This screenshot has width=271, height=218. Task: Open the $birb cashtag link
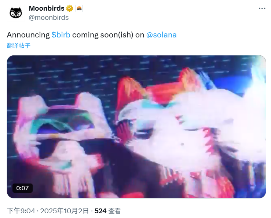click(x=61, y=35)
